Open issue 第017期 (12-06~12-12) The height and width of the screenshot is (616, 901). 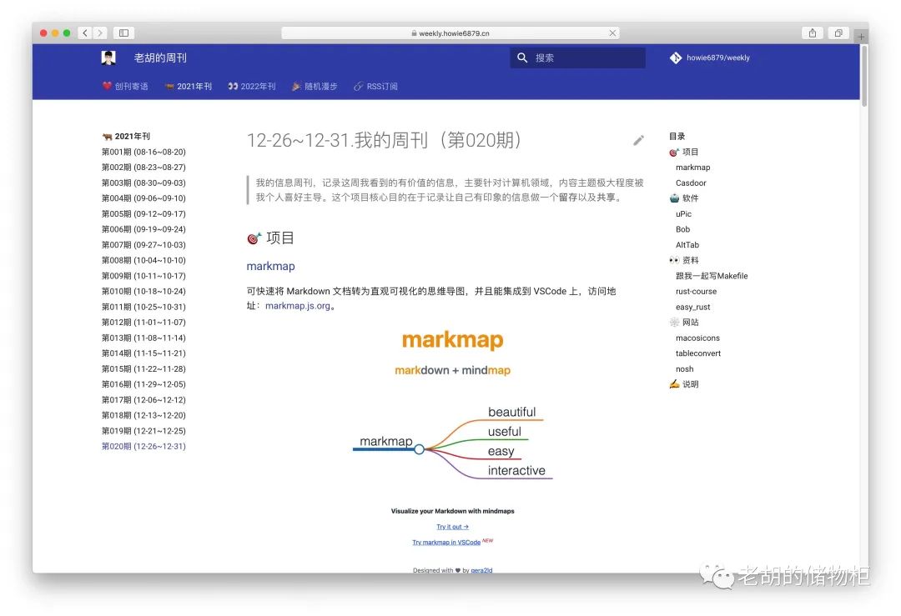pos(143,399)
